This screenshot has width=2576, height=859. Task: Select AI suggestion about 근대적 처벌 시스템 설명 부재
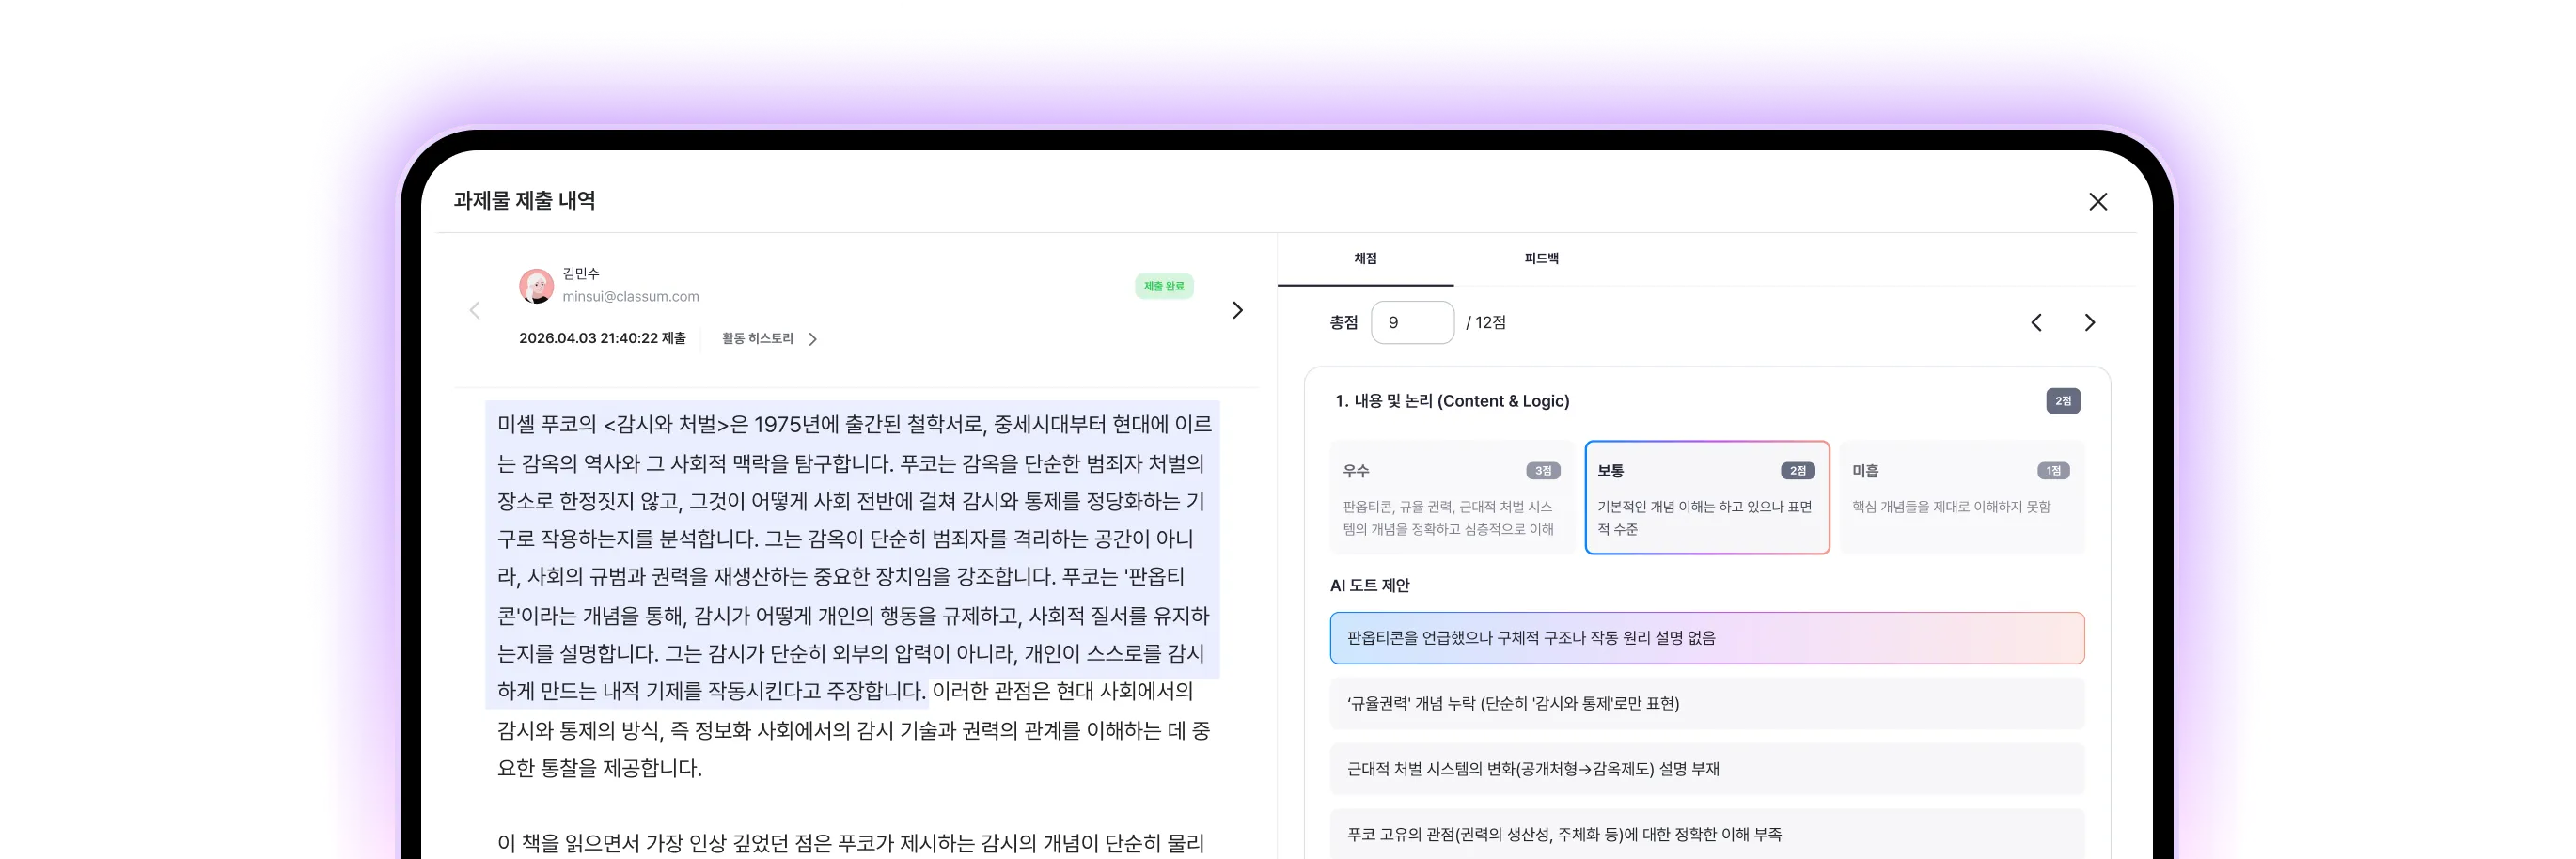[x=1707, y=769]
